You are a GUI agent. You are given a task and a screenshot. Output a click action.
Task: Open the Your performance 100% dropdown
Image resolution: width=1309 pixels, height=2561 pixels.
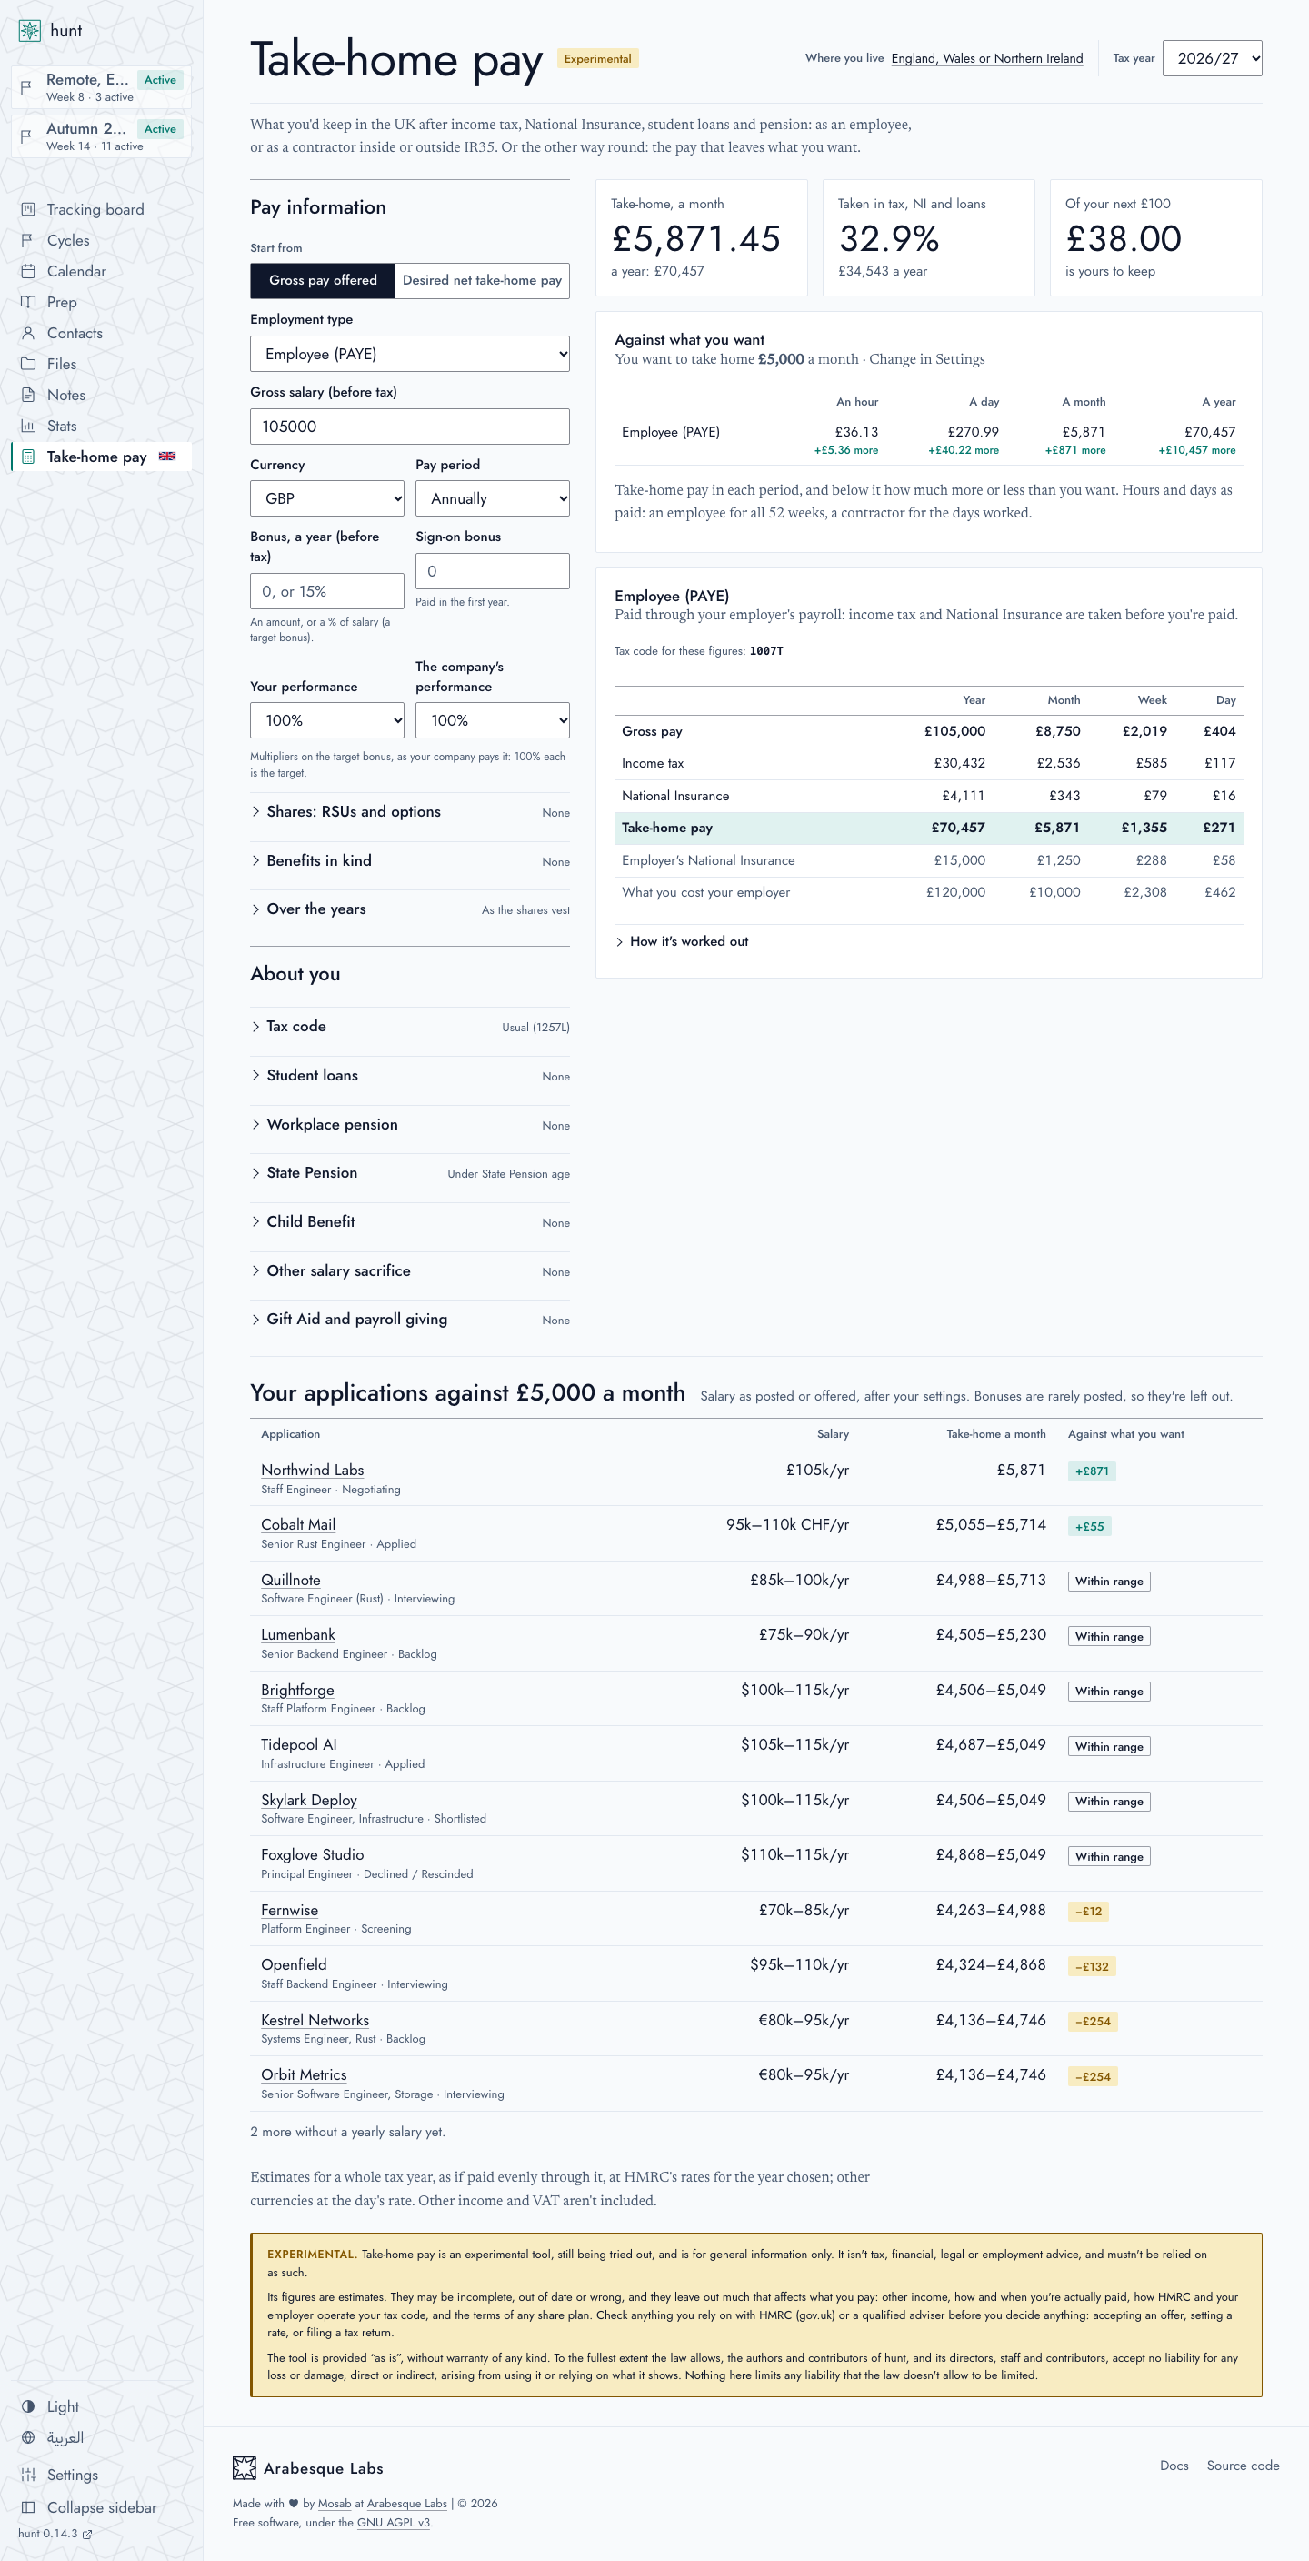pyautogui.click(x=327, y=719)
